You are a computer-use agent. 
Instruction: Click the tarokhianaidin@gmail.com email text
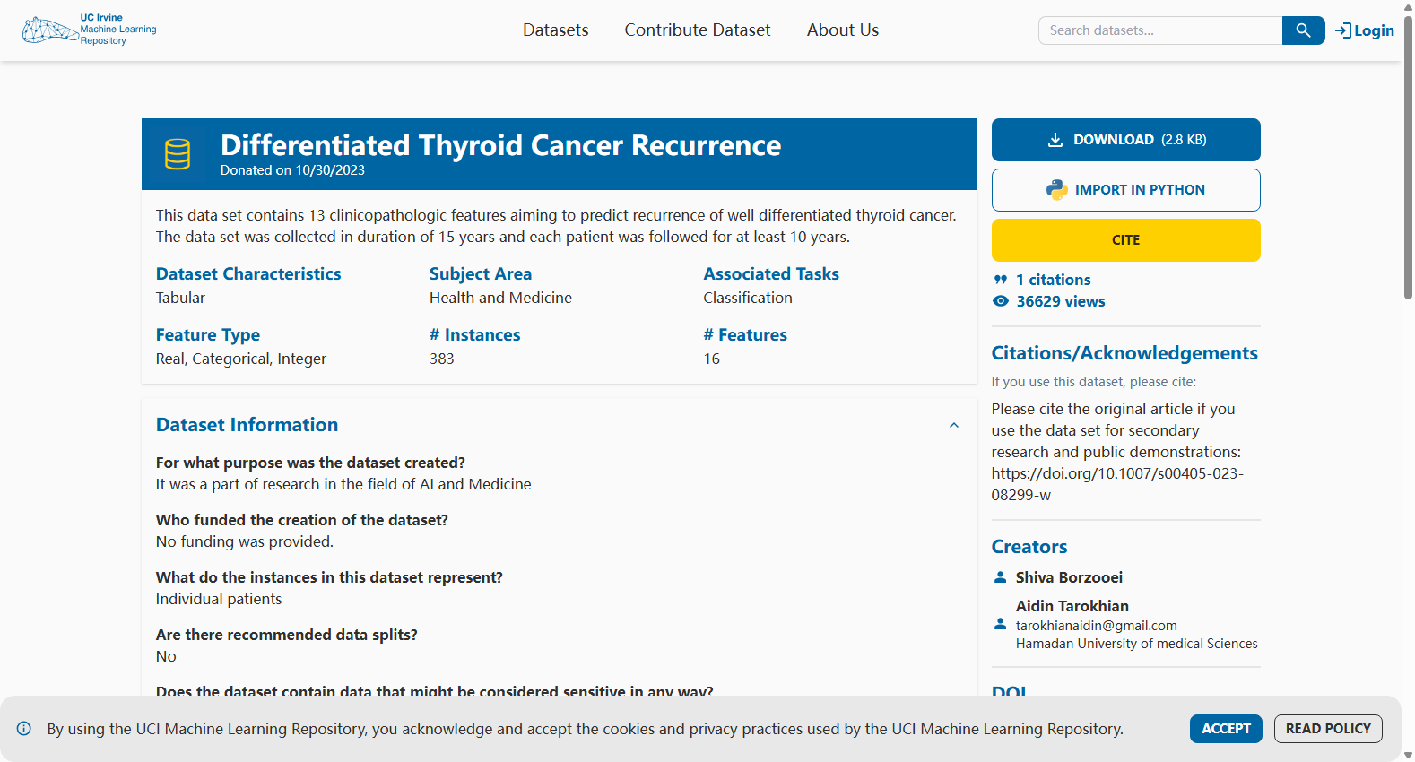[x=1097, y=626]
